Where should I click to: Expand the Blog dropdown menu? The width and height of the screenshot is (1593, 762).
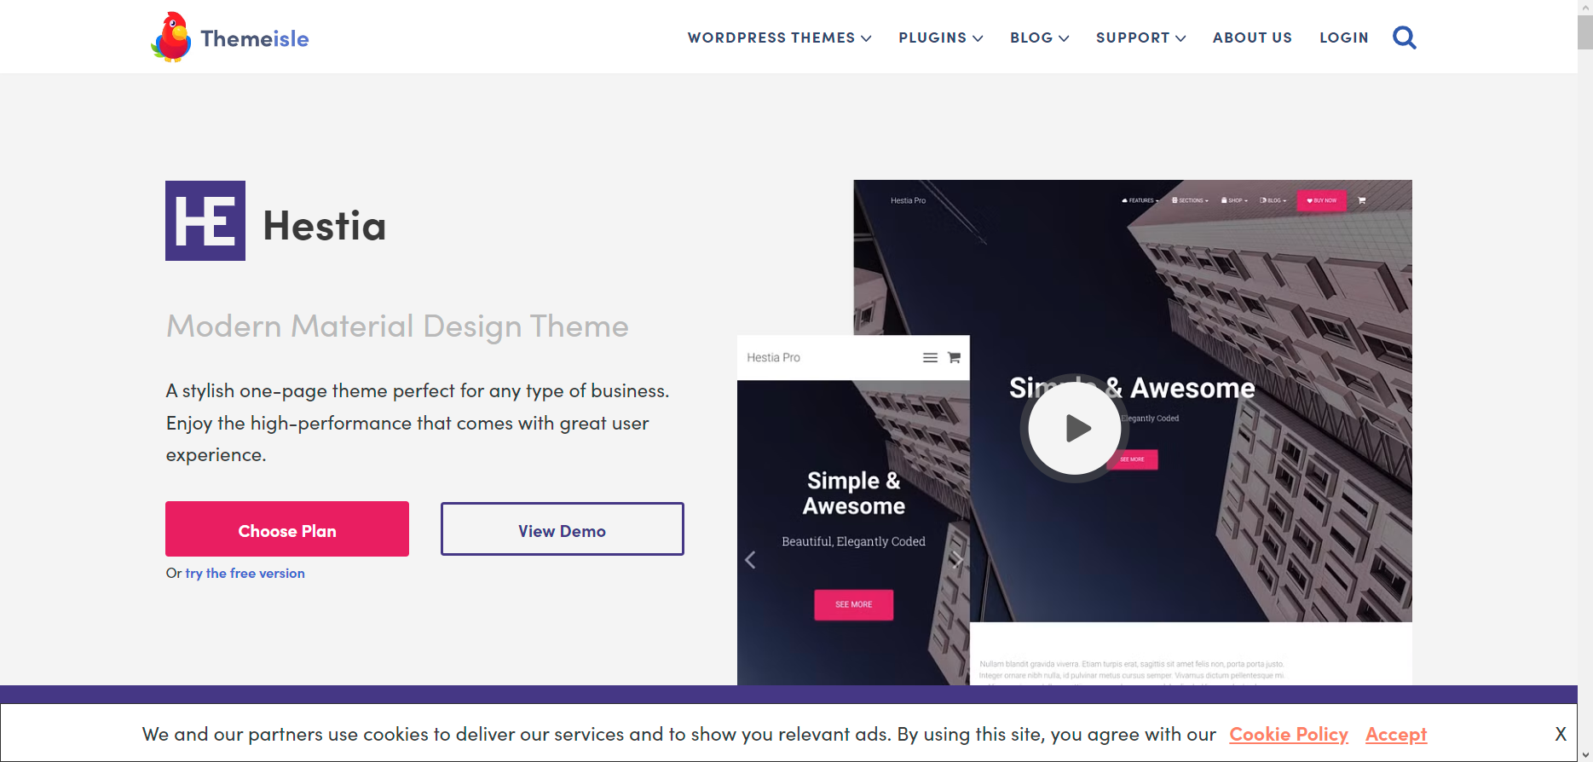1040,38
